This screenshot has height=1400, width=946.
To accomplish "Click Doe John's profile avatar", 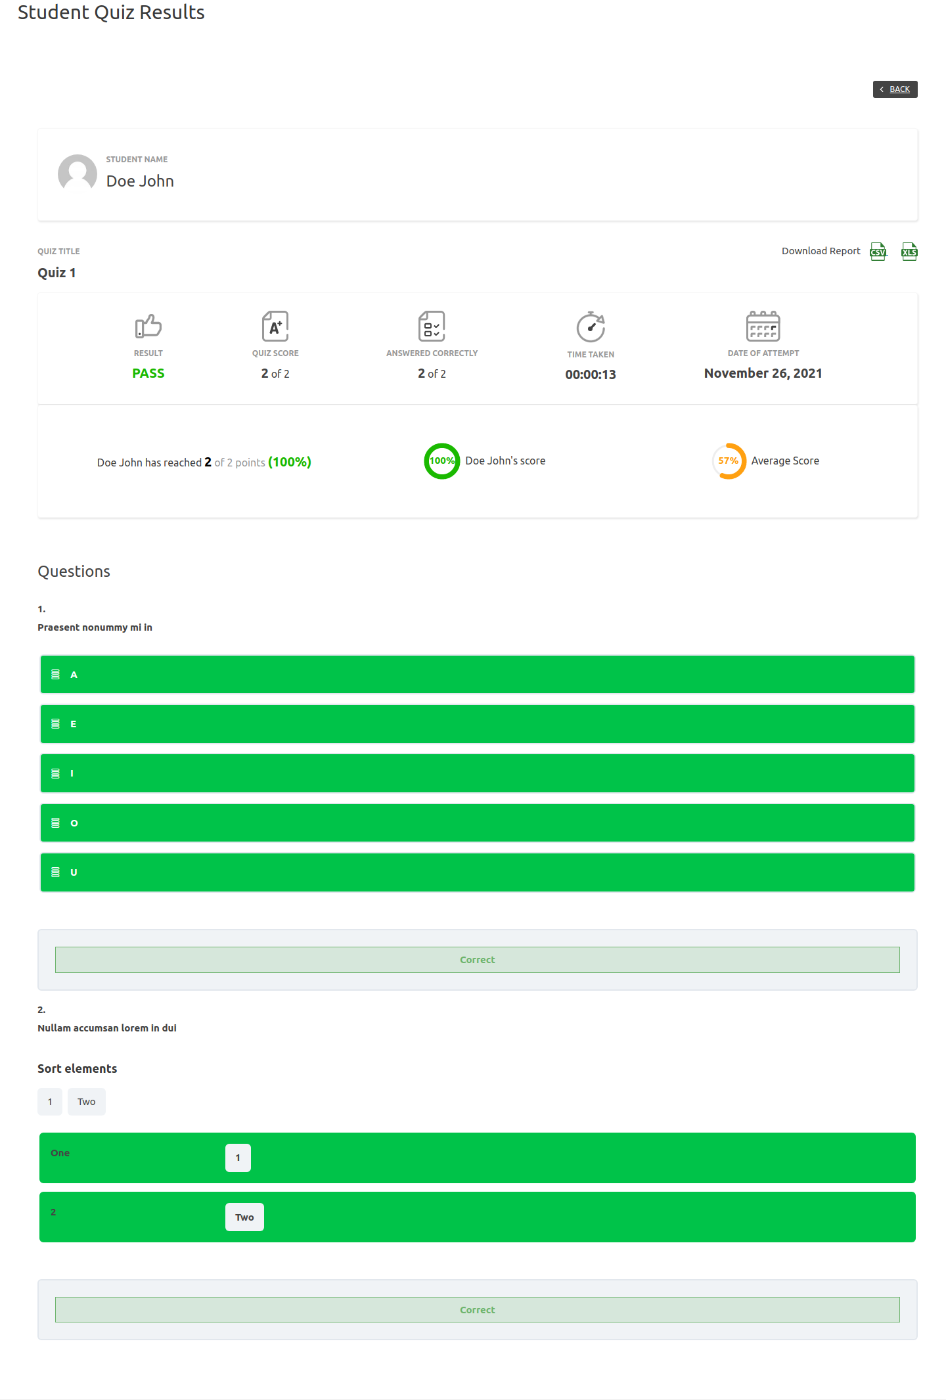I will pos(78,173).
